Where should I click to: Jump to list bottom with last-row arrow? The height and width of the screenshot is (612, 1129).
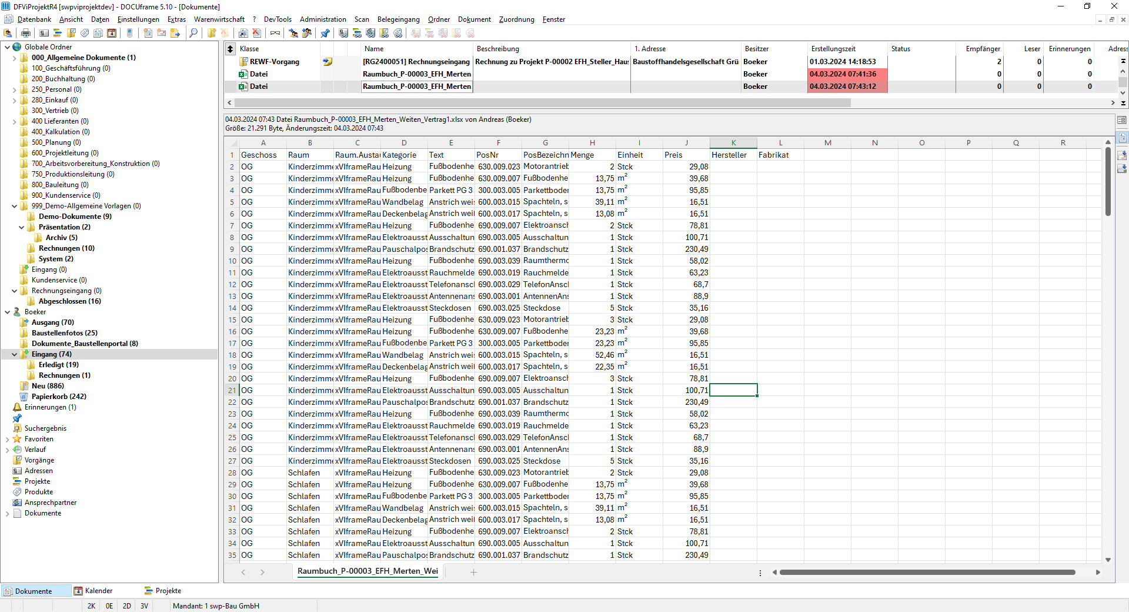(x=1123, y=103)
